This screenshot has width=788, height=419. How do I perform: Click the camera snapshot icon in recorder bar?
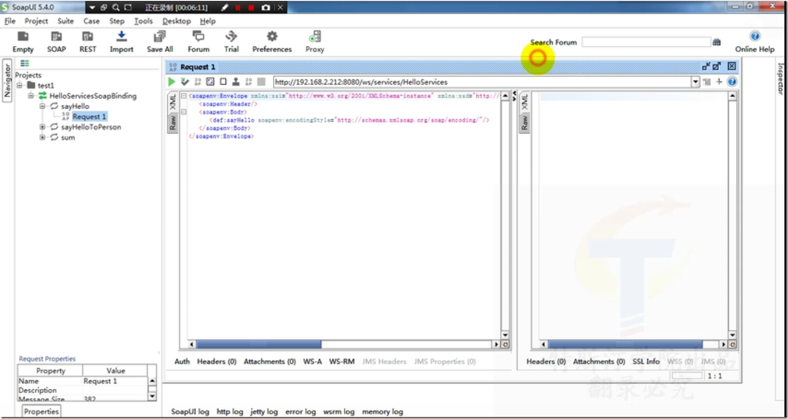click(x=266, y=8)
